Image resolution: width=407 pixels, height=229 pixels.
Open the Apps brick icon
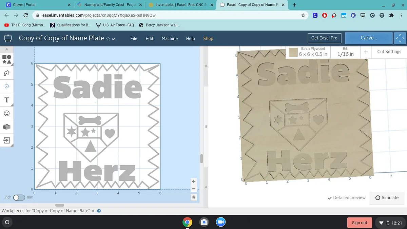(x=6, y=127)
